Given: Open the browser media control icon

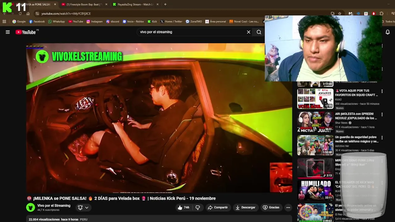Looking at the screenshot, I should coord(393,14).
